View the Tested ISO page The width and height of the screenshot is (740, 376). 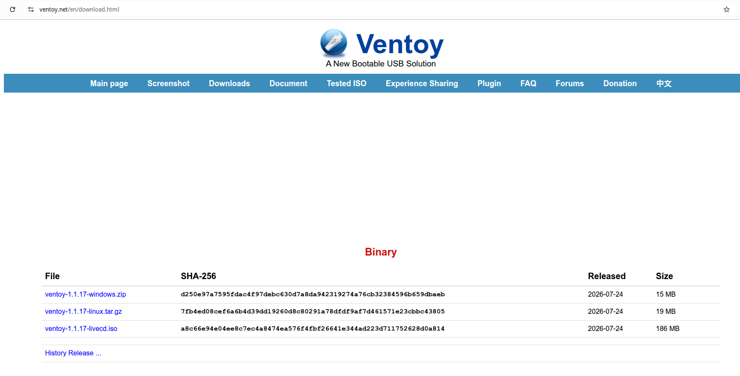tap(346, 84)
